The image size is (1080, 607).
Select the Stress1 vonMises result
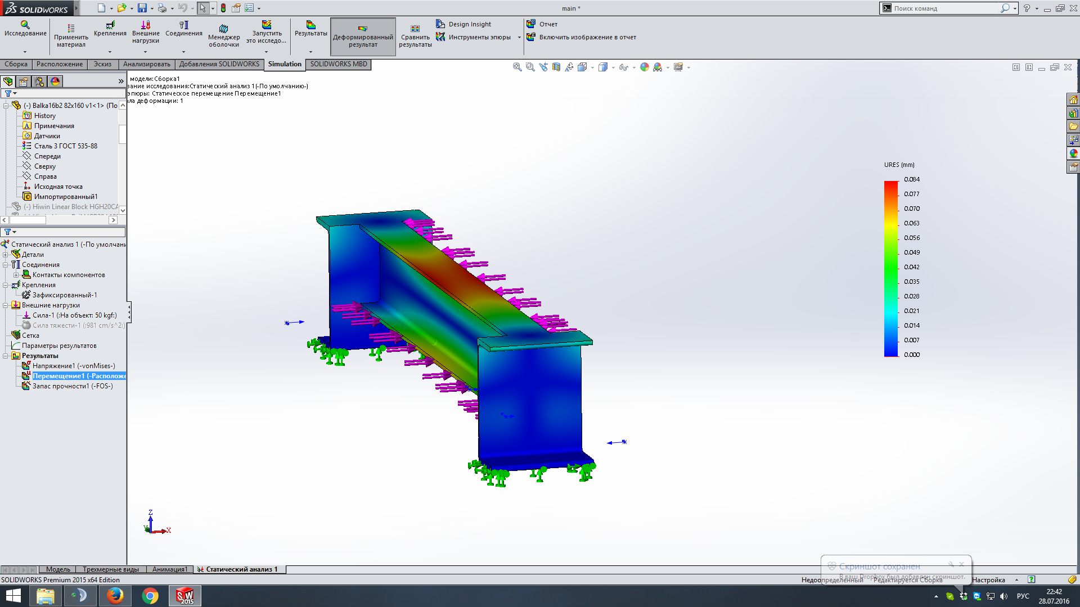(73, 366)
